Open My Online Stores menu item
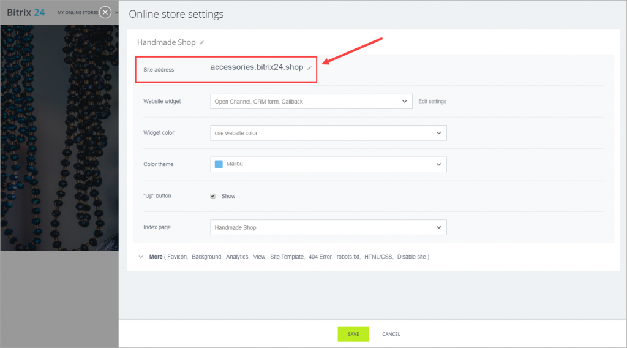This screenshot has height=348, width=627. (x=78, y=13)
